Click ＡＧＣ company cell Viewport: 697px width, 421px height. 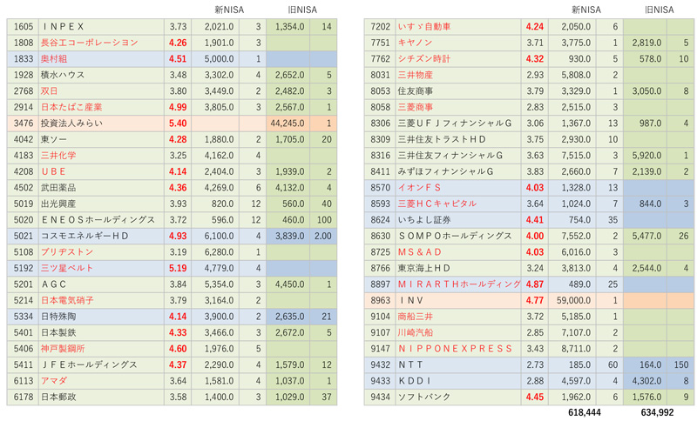(101, 284)
